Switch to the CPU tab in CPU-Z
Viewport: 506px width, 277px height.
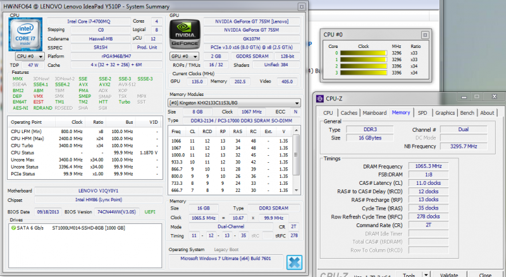328,113
